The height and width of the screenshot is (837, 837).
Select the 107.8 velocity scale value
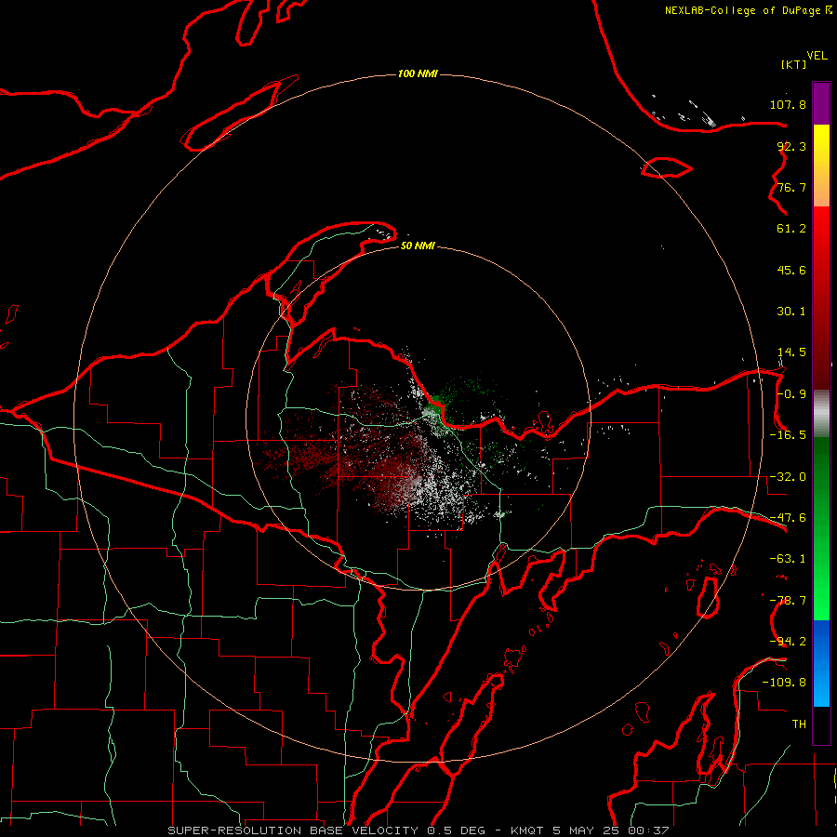788,104
